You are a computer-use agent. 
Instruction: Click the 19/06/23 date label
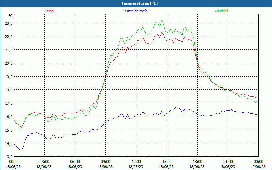coord(258,167)
